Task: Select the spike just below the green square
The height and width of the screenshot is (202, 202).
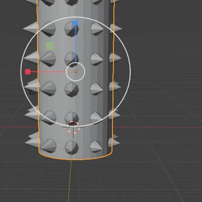Action: tap(48, 59)
